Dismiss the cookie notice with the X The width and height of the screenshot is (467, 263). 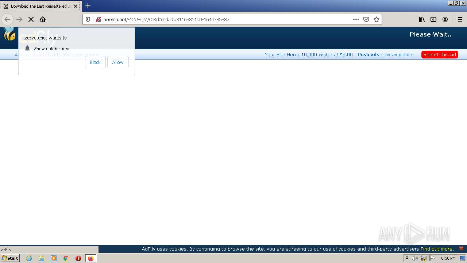461,248
